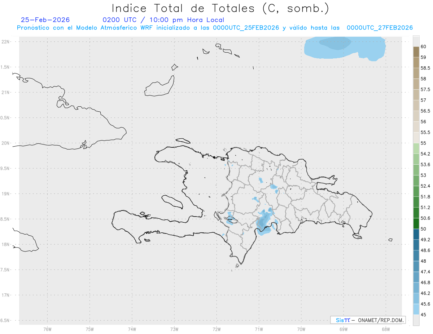The height and width of the screenshot is (334, 433).
Task: Click the longitude label '68W'
Action: [386, 329]
